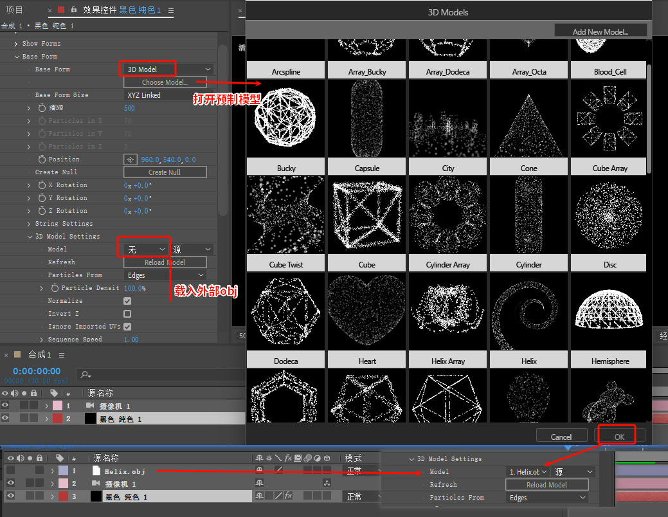Click the 3D Models dialog vertical scrollbar
The height and width of the screenshot is (517, 668).
649,119
